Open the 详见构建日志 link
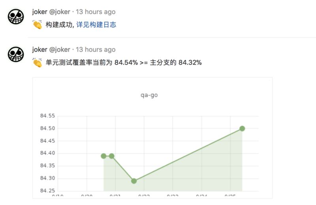Screen dimensions: 316x205 (96, 25)
